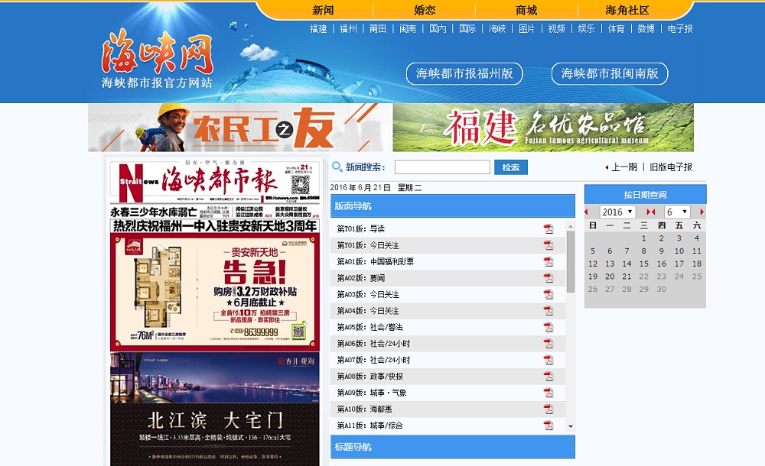Select 国际 in the sub navigation
The height and width of the screenshot is (466, 765).
tap(467, 29)
